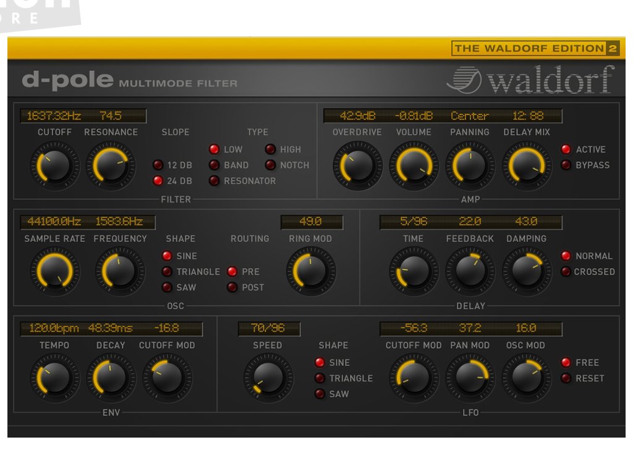Click the Resonance knob
Viewport: 633px width, 474px height.
pyautogui.click(x=111, y=165)
